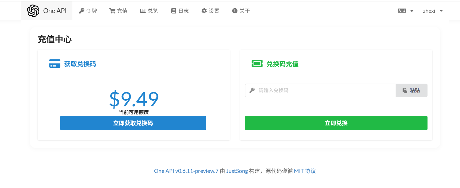Click the book icon beside 日志
The image size is (460, 188).
(x=173, y=11)
